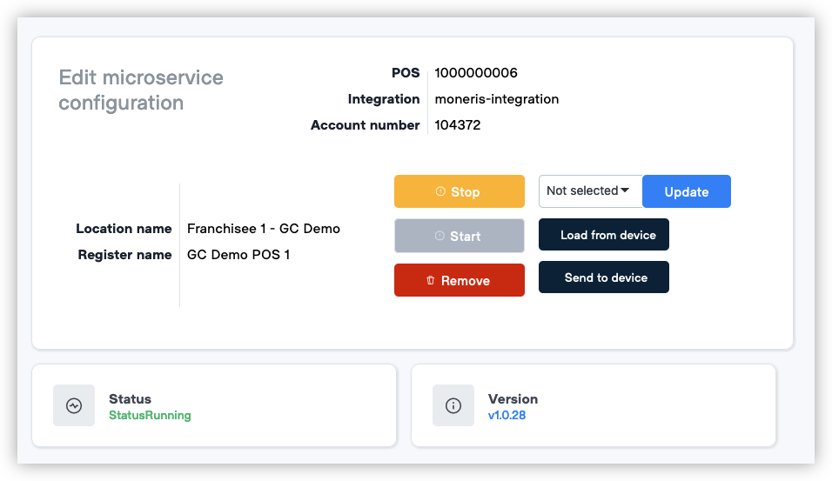Screen dimensions: 832x481
Task: Click Franchisee 1 - GC Demo location
Action: tap(264, 229)
